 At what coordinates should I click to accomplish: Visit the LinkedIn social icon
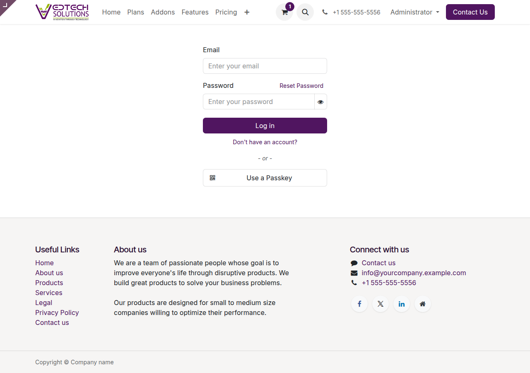coord(401,304)
